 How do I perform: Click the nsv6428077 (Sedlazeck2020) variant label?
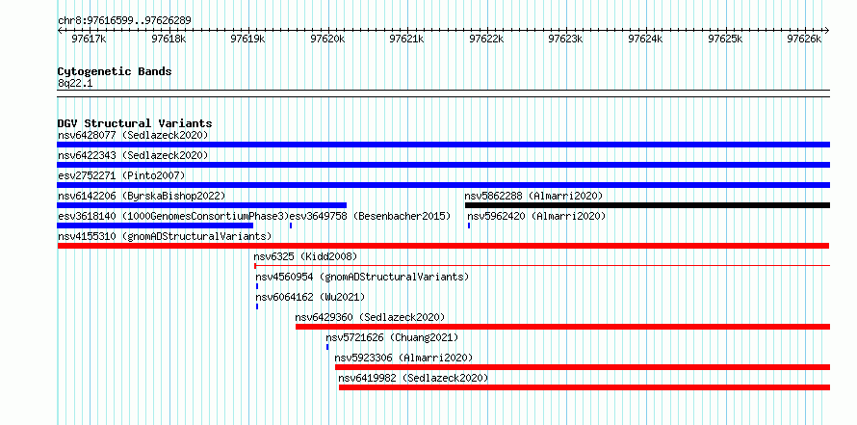click(133, 135)
